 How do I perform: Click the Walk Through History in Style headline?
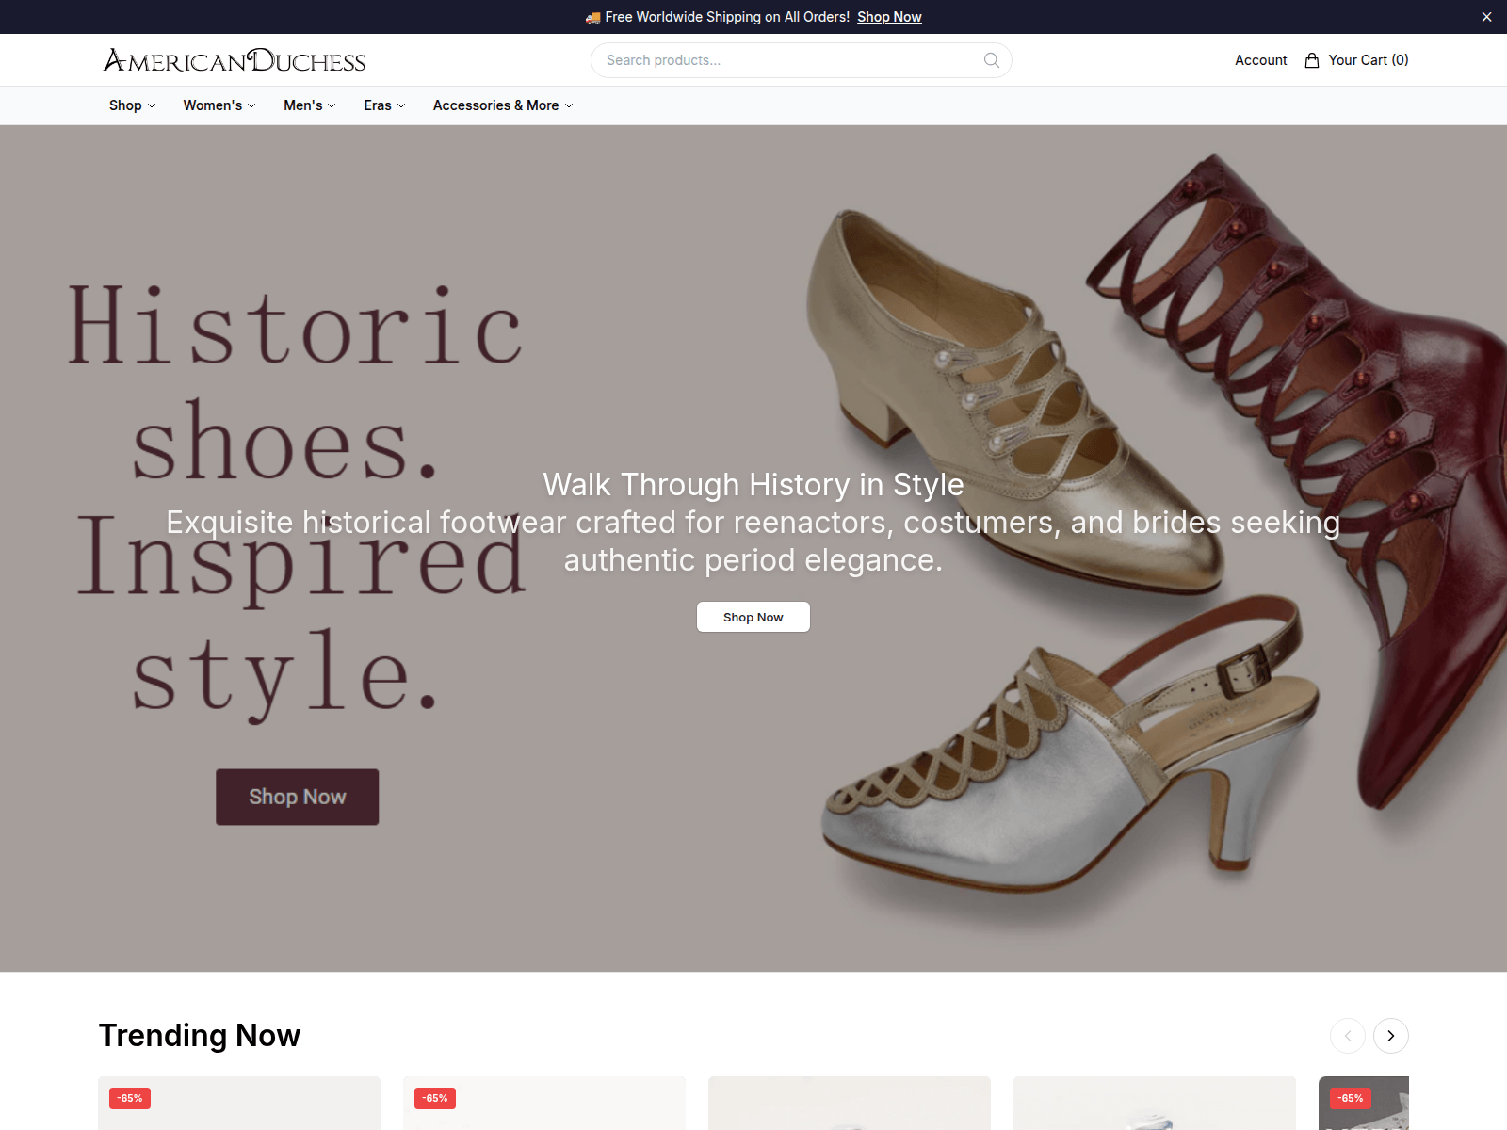click(753, 485)
